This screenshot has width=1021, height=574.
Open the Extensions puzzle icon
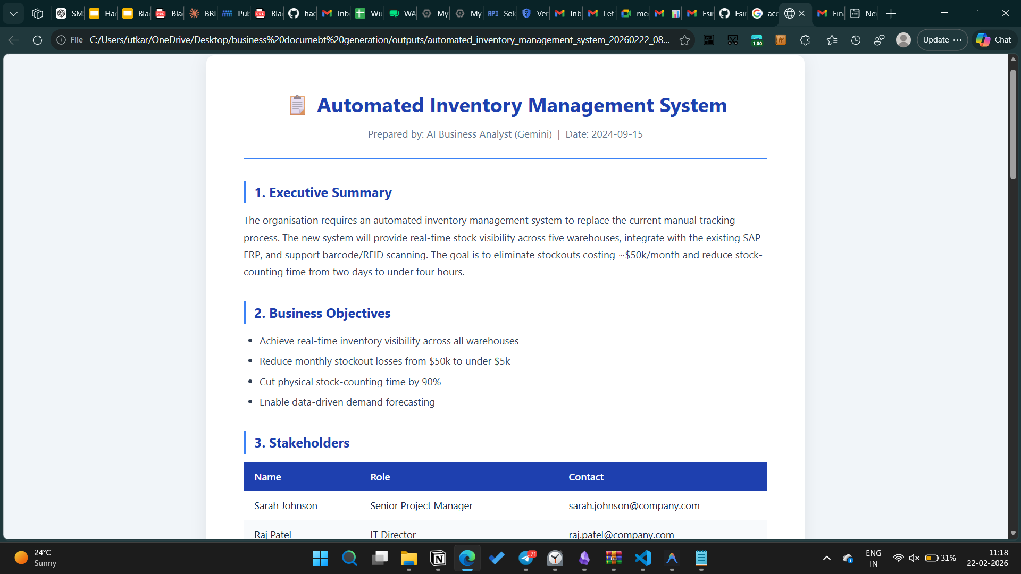pos(805,40)
